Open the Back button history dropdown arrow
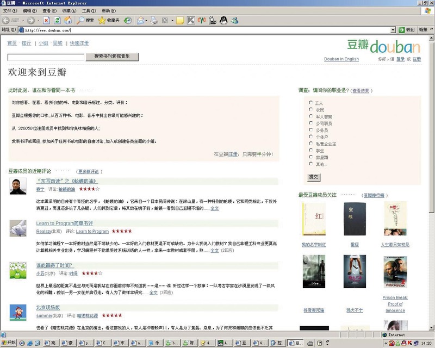The width and height of the screenshot is (435, 348). pos(23,20)
